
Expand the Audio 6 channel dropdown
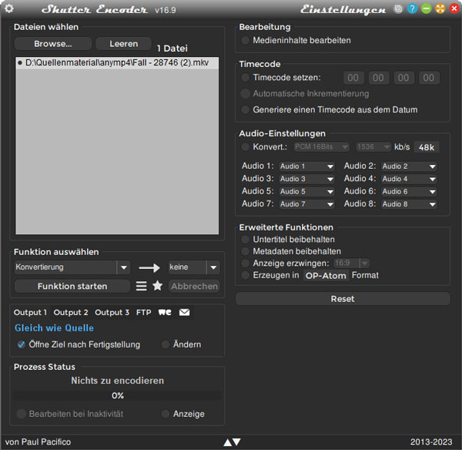(409, 192)
